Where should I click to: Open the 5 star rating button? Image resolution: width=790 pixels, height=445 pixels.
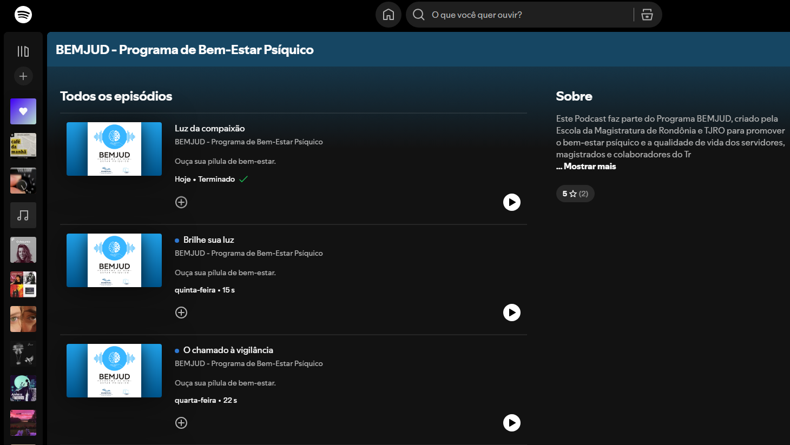(x=575, y=194)
